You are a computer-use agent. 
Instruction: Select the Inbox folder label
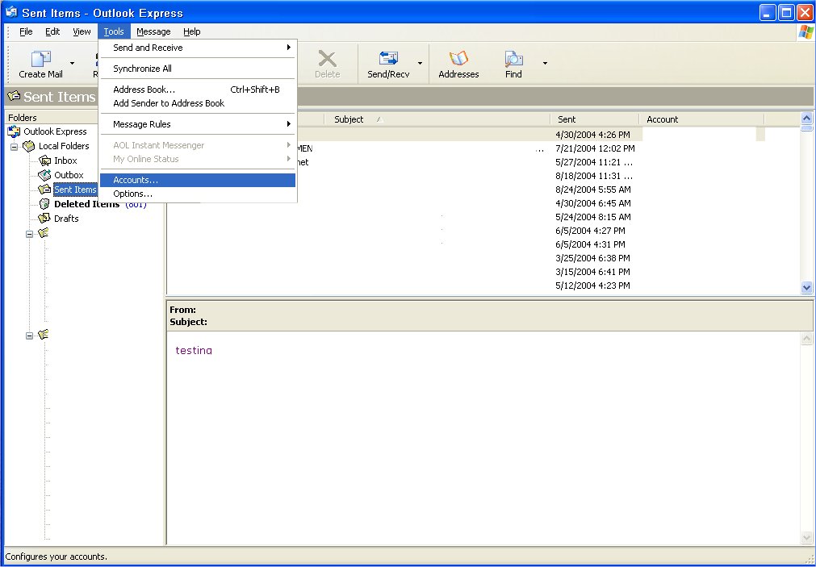point(65,161)
